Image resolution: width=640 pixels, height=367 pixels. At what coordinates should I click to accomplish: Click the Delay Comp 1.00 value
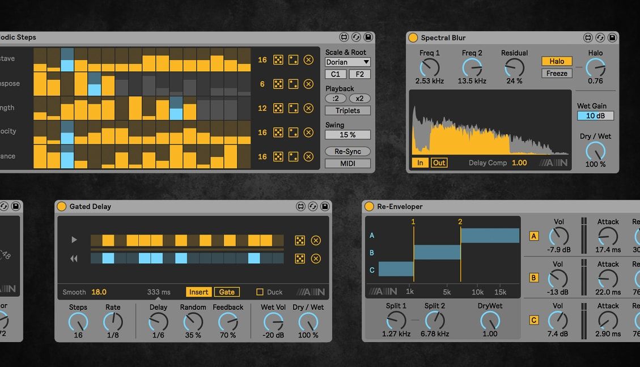[x=519, y=163]
